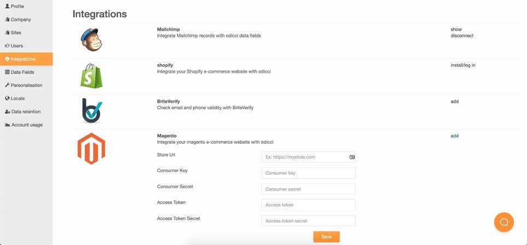Select Locale in the sidebar
The image size is (527, 245).
(17, 98)
